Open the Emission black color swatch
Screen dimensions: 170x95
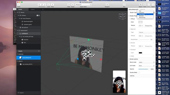click(141, 53)
